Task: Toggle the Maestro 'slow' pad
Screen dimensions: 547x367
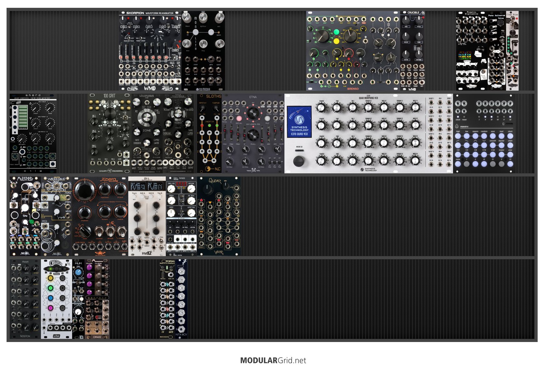Action: [x=510, y=154]
